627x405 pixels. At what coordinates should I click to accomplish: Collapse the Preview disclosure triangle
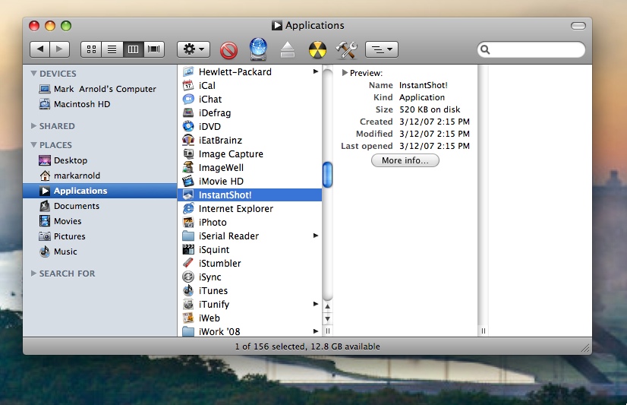(x=345, y=73)
